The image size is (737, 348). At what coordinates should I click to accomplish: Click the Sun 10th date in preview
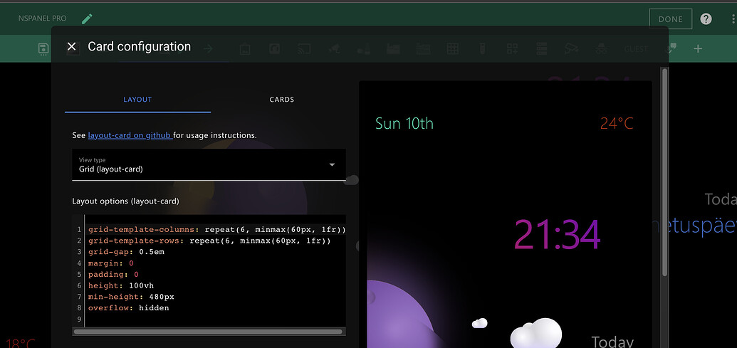click(x=404, y=124)
